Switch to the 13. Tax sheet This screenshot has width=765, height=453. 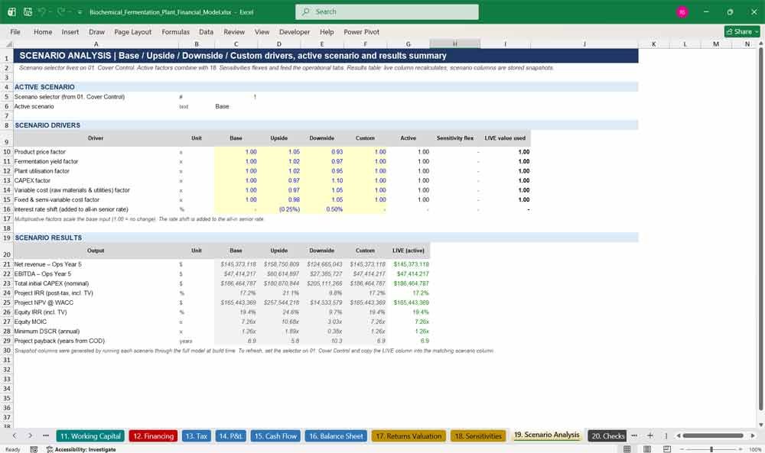coord(196,436)
